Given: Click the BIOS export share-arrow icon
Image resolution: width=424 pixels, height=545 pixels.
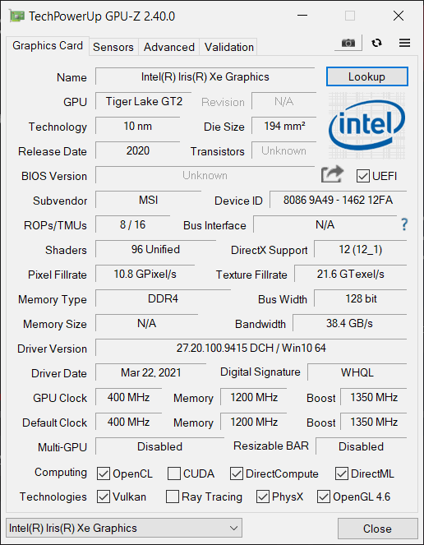Looking at the screenshot, I should pyautogui.click(x=332, y=174).
